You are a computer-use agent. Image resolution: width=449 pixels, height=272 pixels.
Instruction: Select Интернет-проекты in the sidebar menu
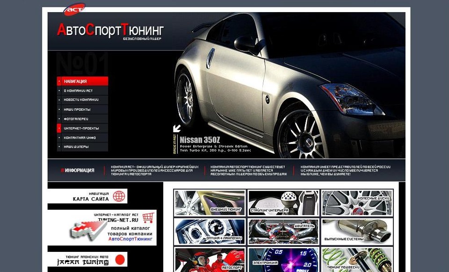(82, 128)
